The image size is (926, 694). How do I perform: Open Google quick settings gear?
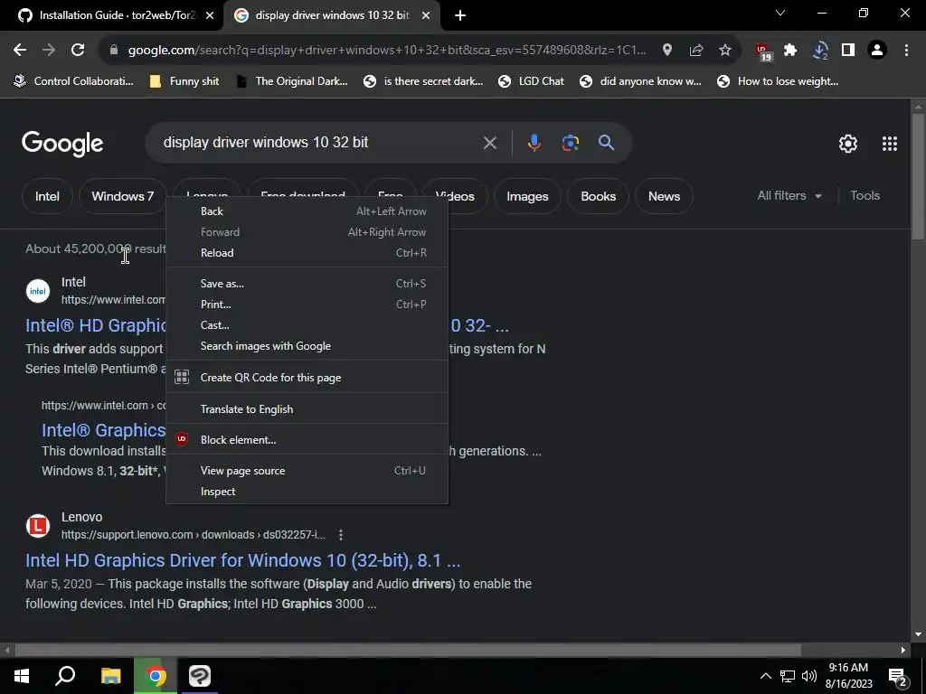(848, 144)
